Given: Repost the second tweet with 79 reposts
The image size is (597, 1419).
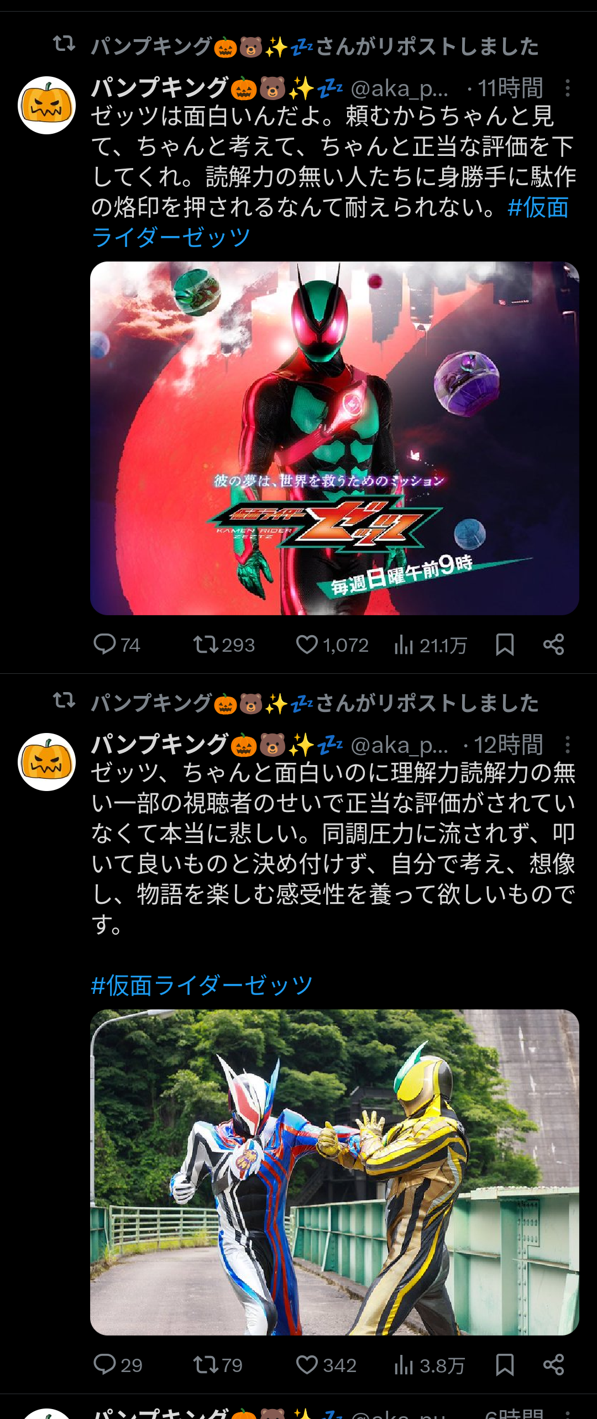Looking at the screenshot, I should (x=217, y=1365).
